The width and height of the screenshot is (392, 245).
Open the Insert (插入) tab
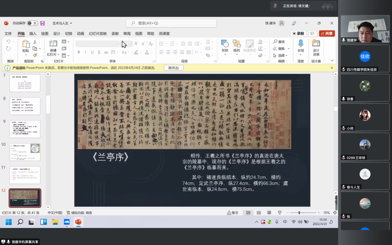[33, 34]
